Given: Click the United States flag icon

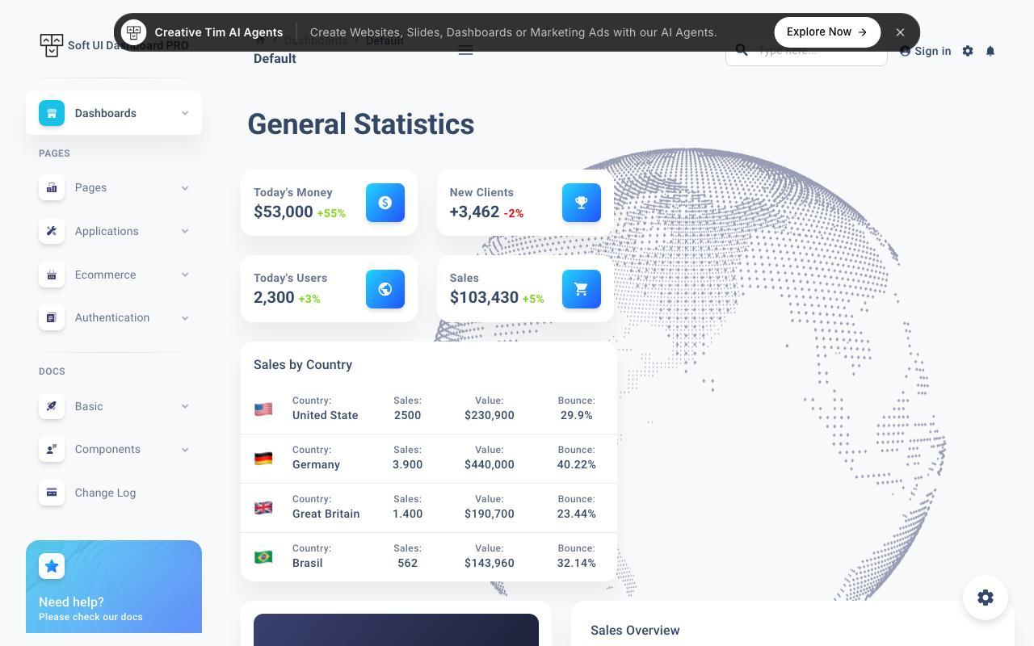Looking at the screenshot, I should coord(263,409).
